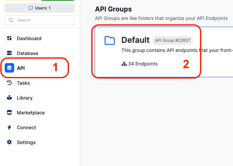The image size is (233, 166).
Task: Click the Settings gear icon
Action: pyautogui.click(x=9, y=142)
